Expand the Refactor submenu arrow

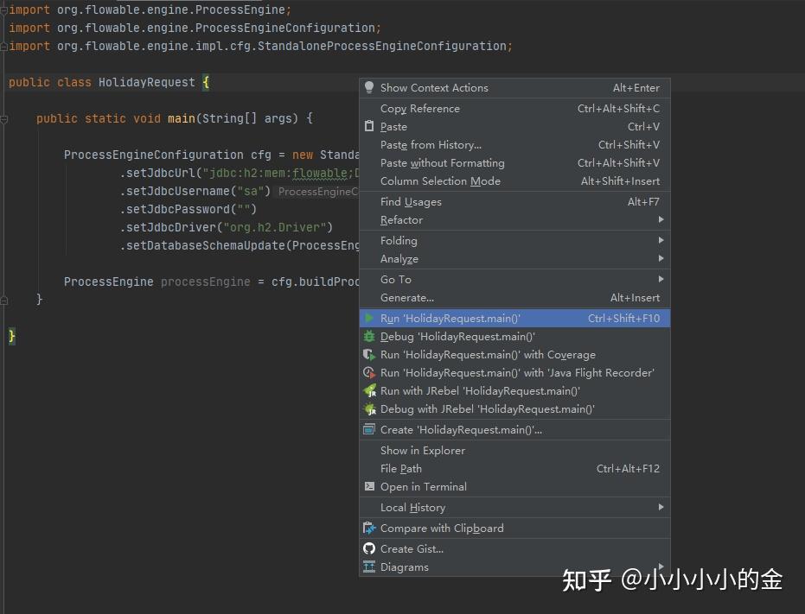pyautogui.click(x=661, y=219)
